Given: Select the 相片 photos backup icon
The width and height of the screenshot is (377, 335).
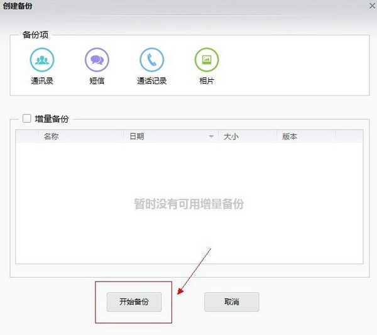Looking at the screenshot, I should tap(207, 60).
